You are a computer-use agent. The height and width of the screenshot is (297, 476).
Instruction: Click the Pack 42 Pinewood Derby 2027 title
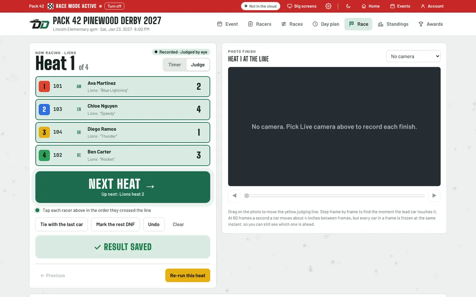107,21
